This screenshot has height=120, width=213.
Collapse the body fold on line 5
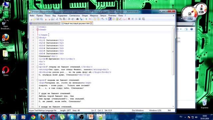[38, 38]
